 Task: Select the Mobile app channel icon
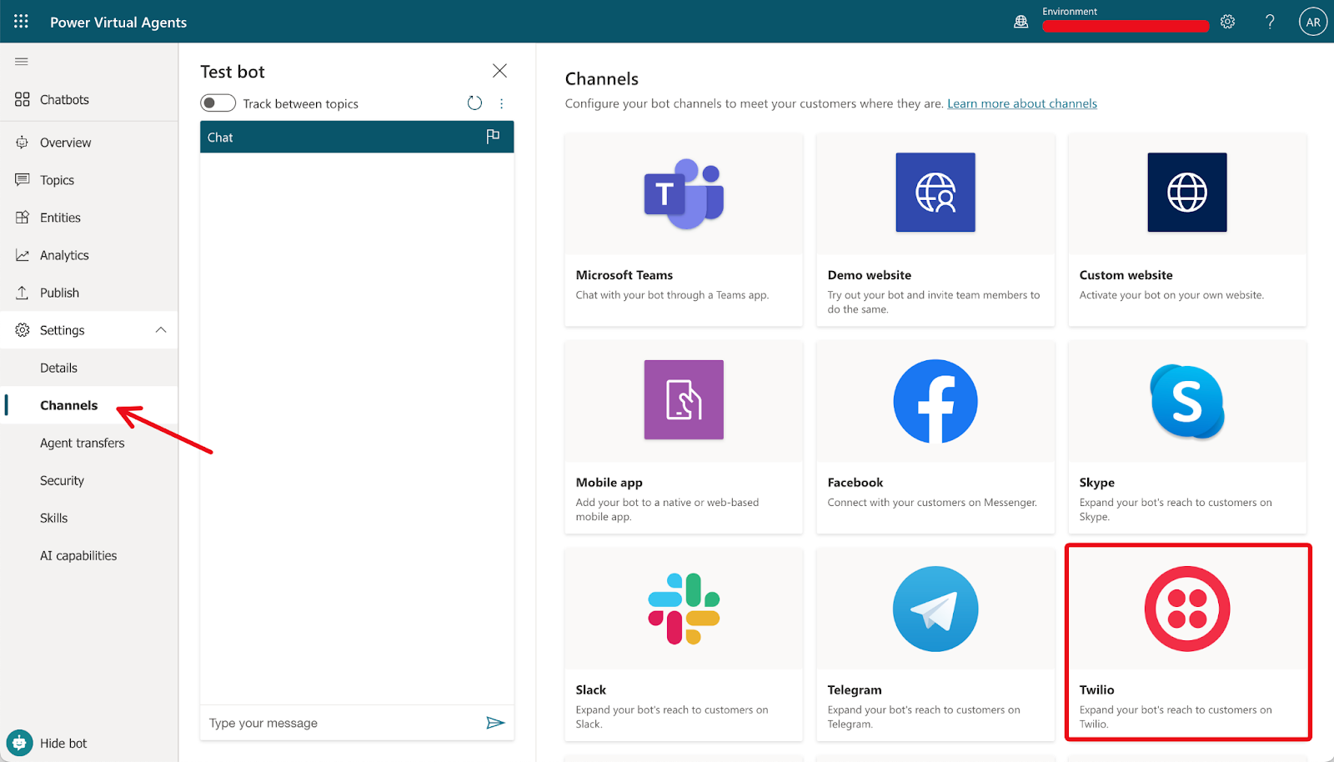(684, 399)
